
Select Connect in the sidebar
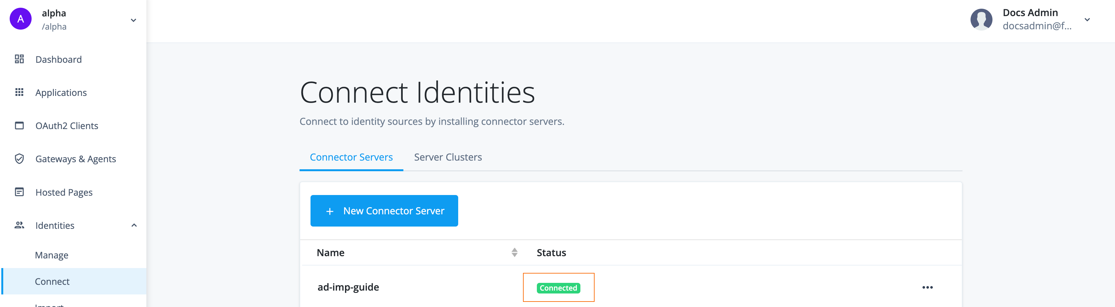tap(52, 281)
